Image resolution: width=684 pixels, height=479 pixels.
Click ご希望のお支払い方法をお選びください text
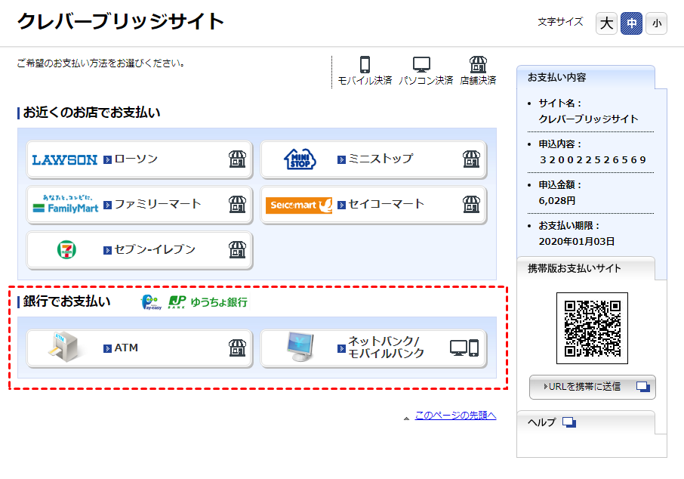click(100, 63)
